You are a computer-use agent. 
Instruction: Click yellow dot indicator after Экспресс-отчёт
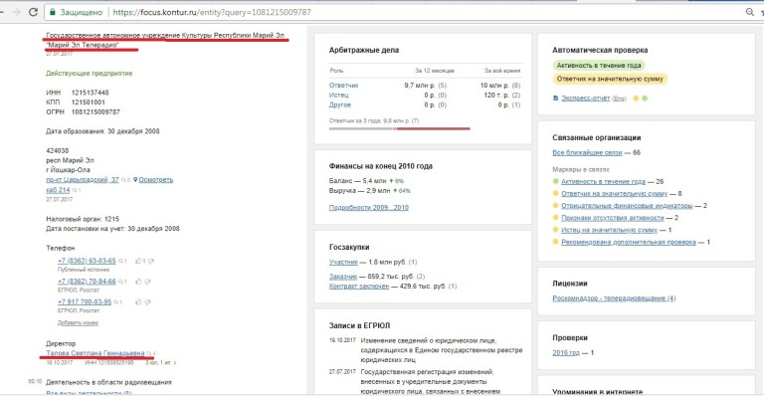[636, 99]
